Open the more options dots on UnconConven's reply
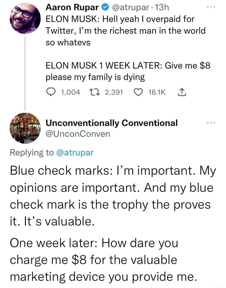 click(211, 122)
